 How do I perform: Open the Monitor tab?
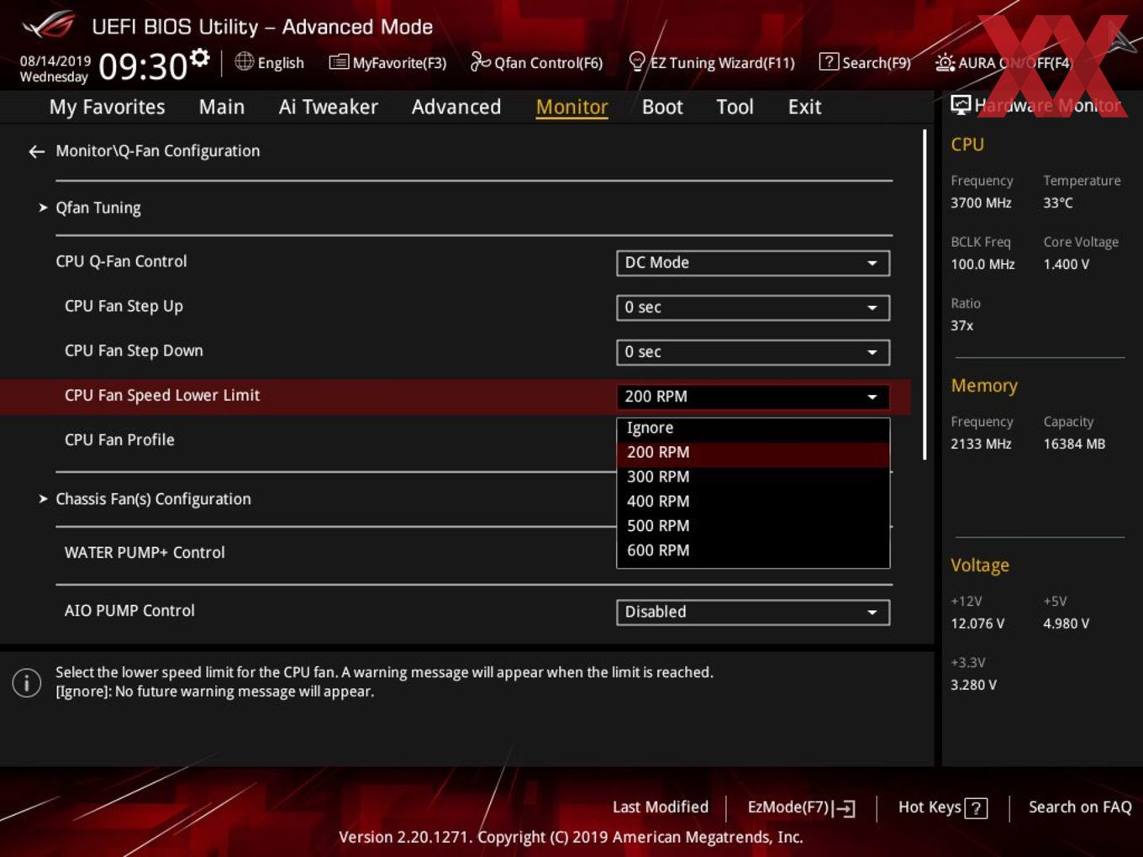571,107
